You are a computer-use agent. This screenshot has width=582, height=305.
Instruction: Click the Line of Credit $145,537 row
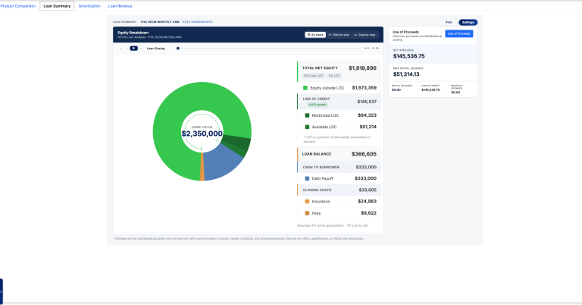coord(339,102)
